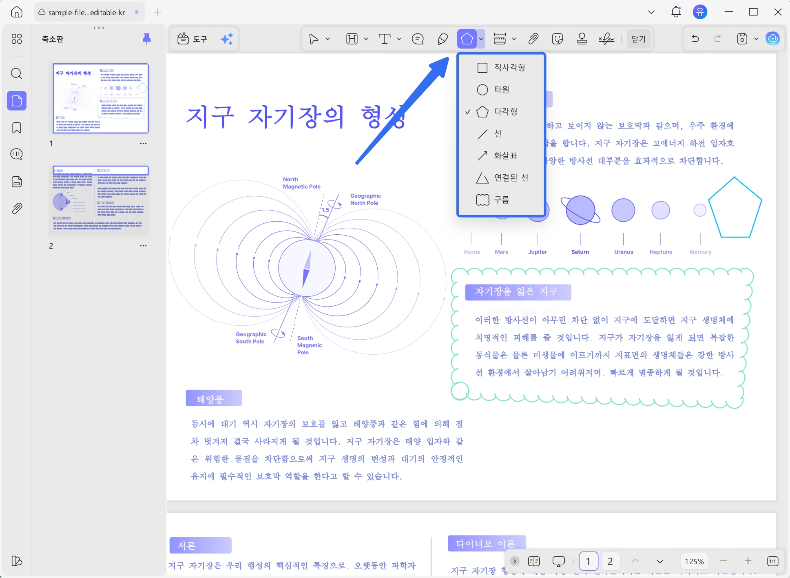Open the form fields panel icon
This screenshot has height=578, width=790.
(x=17, y=182)
